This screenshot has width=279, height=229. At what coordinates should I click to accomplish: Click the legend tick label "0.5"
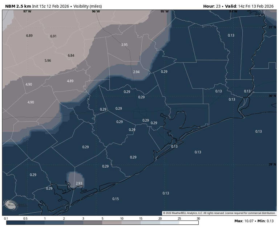tap(25, 218)
